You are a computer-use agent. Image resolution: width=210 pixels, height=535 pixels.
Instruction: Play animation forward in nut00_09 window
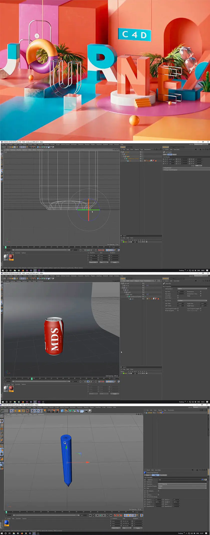[x=101, y=515]
